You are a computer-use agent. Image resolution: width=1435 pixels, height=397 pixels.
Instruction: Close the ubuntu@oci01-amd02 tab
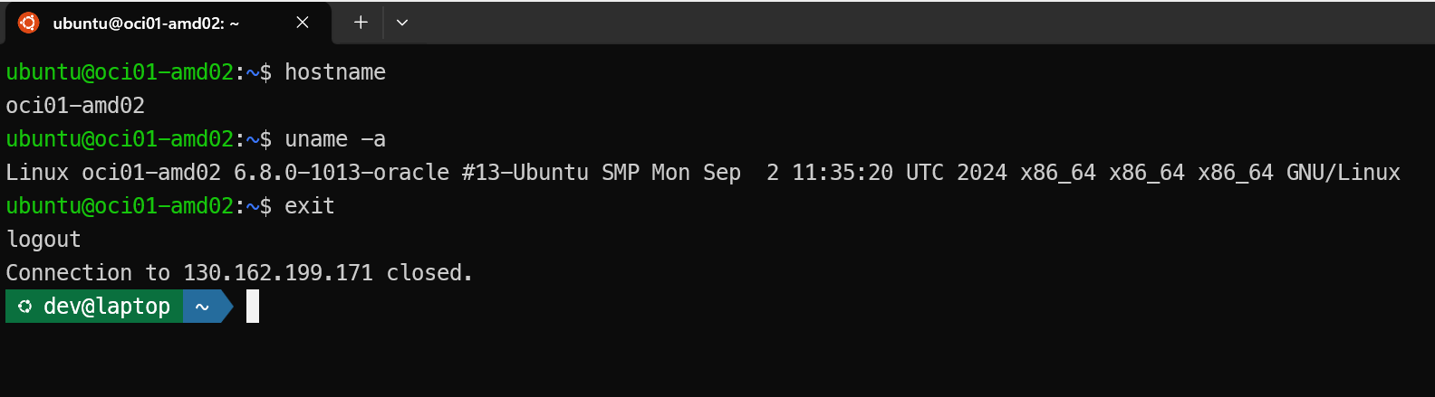[x=303, y=23]
